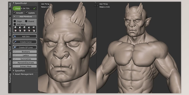Add a metaball ball primitive
189x95 pixels.
(x=16, y=31)
